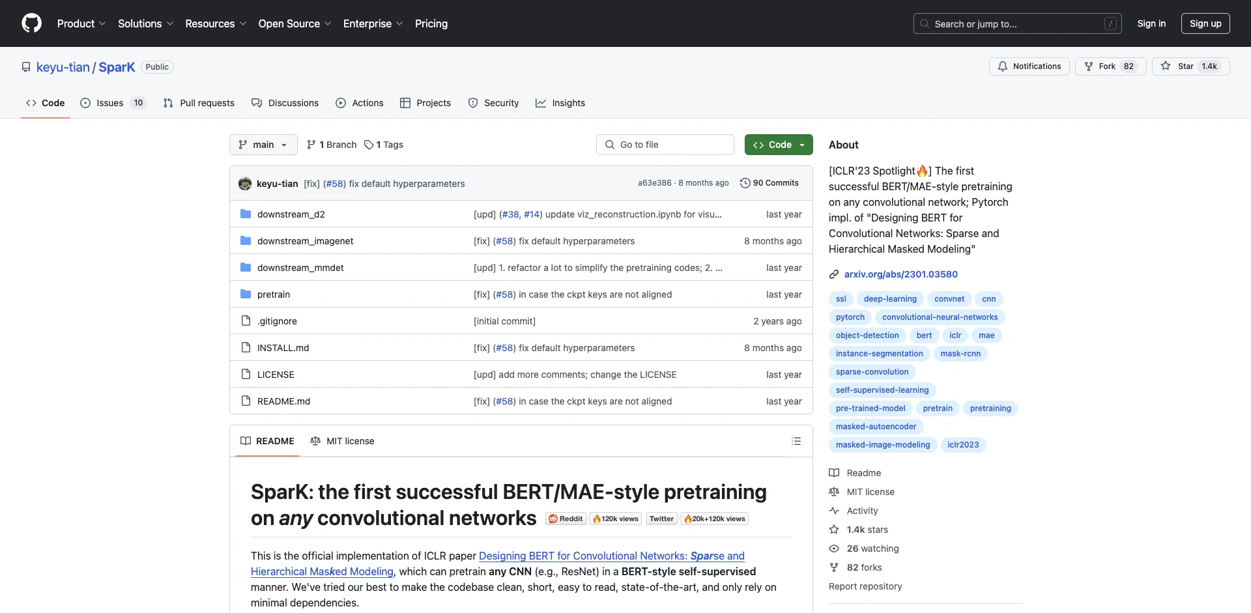
Task: Click the downstream_mmdet folder icon
Action: (246, 267)
